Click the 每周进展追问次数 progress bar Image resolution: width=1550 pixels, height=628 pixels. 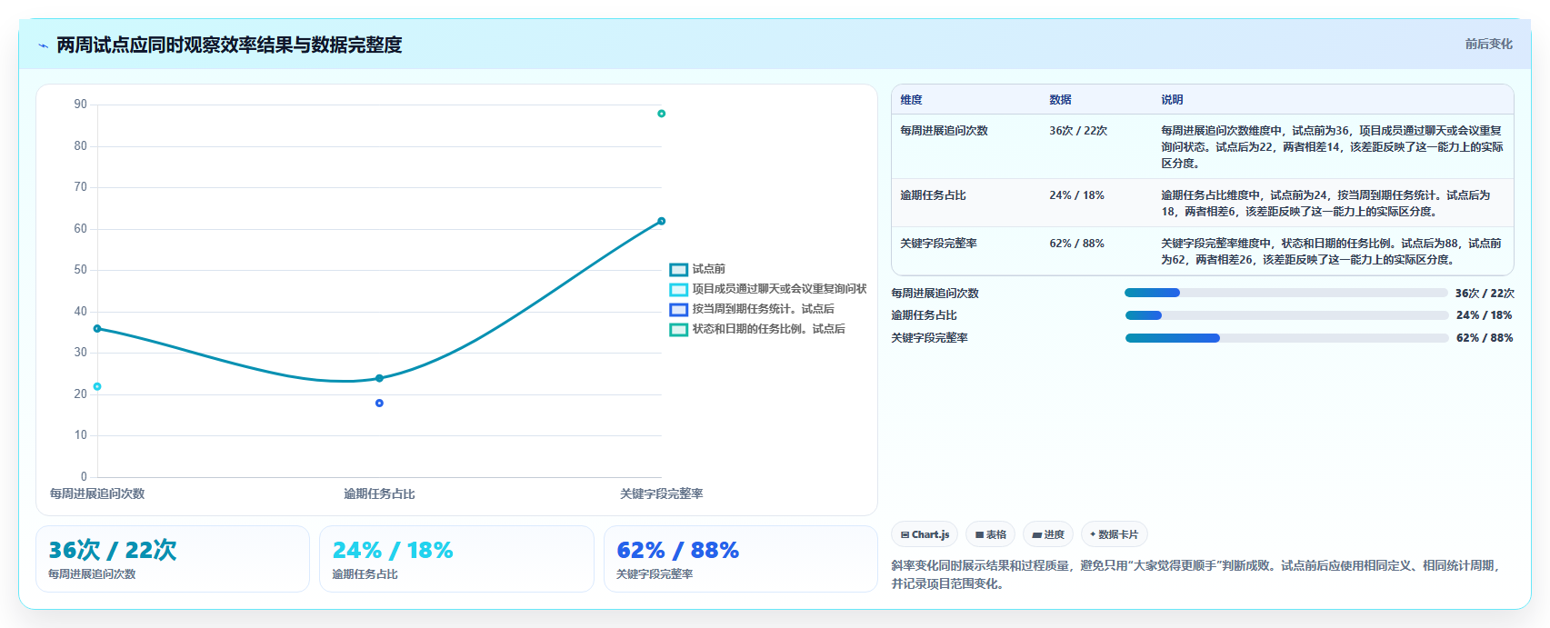pyautogui.click(x=1285, y=293)
